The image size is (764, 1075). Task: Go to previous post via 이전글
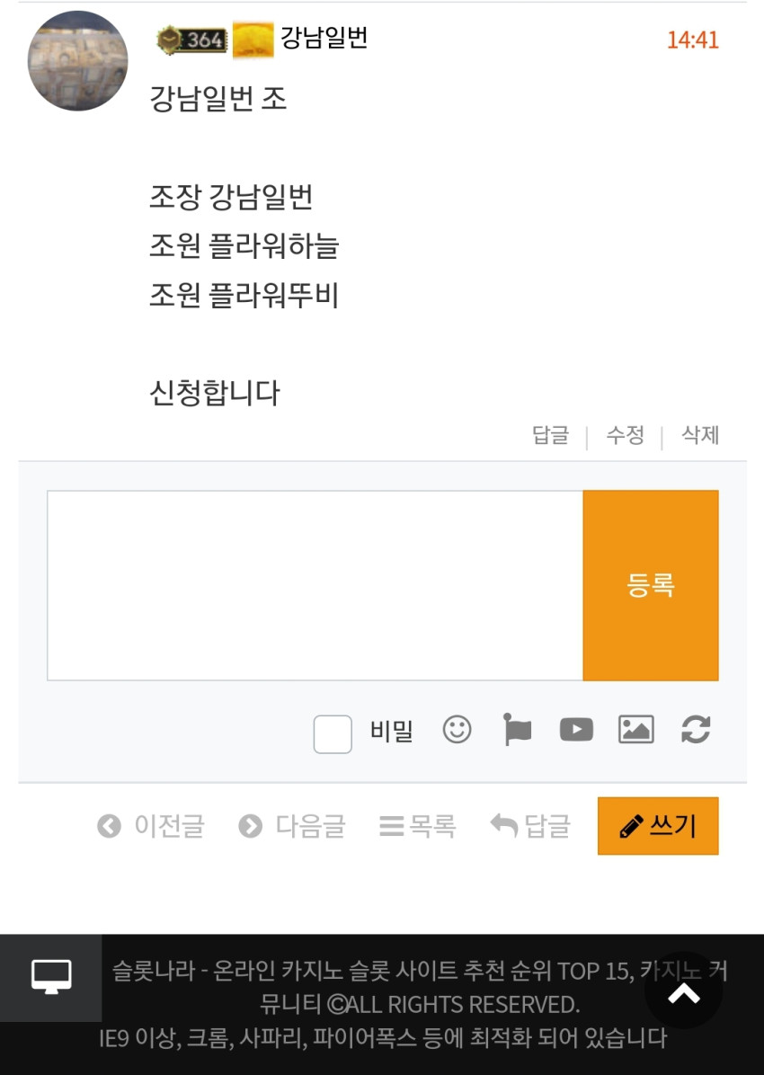[151, 825]
